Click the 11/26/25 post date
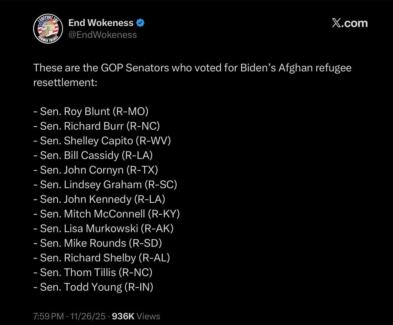Image resolution: width=393 pixels, height=325 pixels. tap(88, 316)
